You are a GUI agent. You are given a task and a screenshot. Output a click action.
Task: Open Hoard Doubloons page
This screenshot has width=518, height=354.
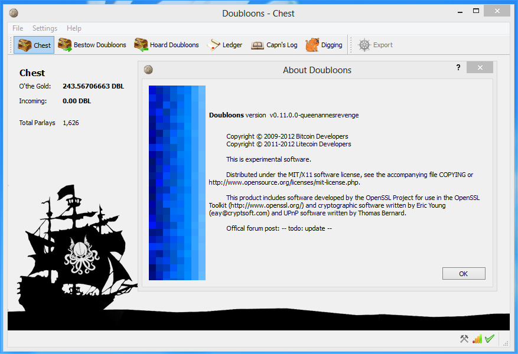(x=167, y=45)
